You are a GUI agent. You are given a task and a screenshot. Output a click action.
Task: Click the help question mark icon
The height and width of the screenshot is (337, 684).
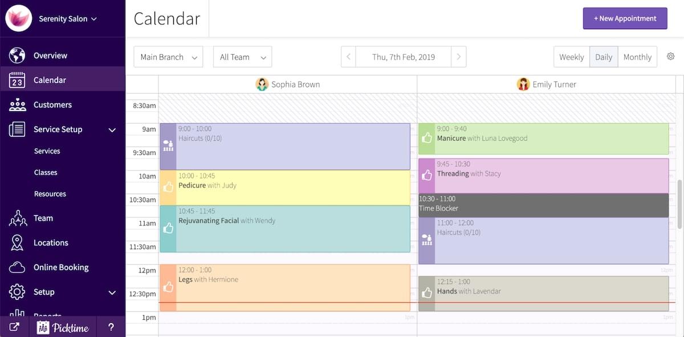coord(111,327)
